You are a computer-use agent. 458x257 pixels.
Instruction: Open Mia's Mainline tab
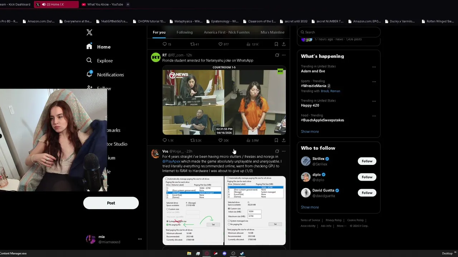click(x=273, y=32)
